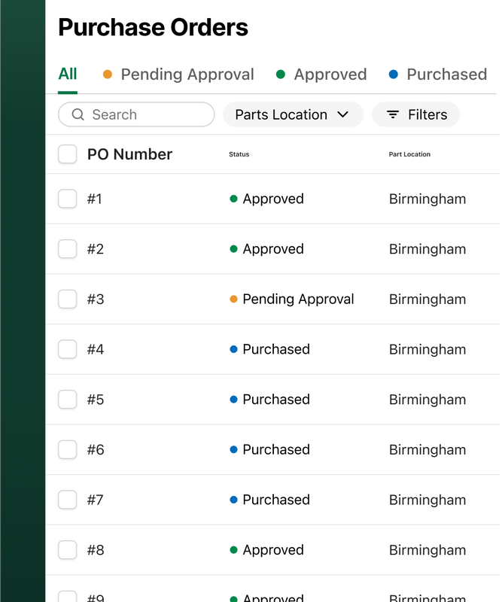Open purchase order #4
Image resolution: width=502 pixels, height=602 pixels.
click(x=96, y=349)
